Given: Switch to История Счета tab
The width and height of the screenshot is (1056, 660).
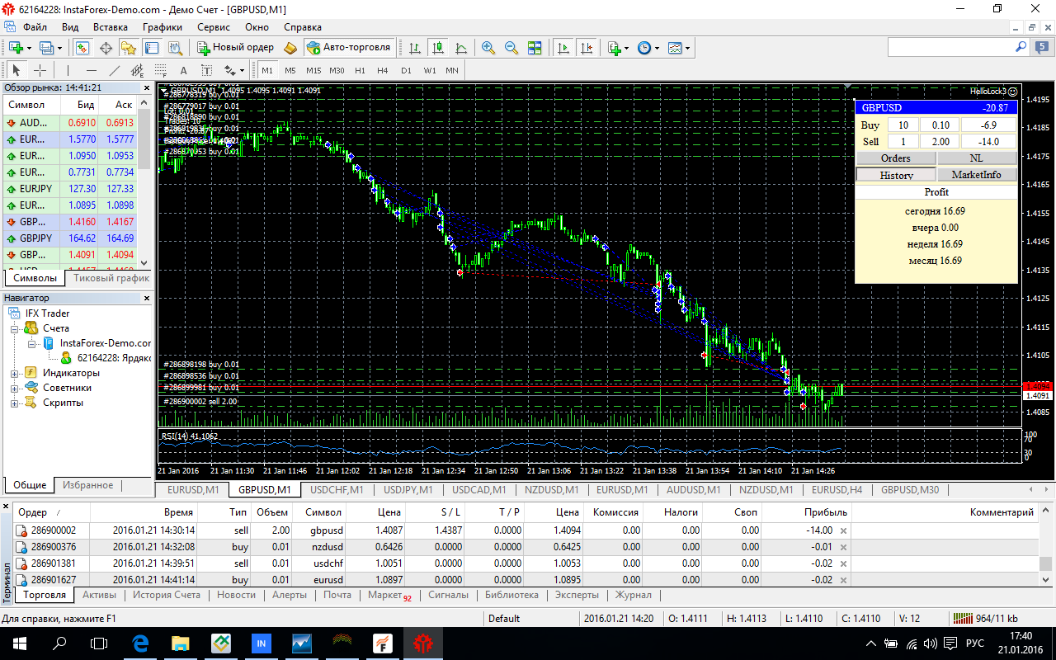Looking at the screenshot, I should [167, 595].
